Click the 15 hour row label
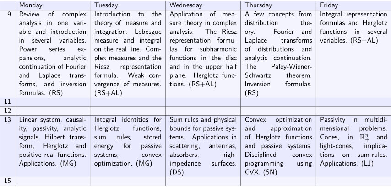 tap(8, 181)
